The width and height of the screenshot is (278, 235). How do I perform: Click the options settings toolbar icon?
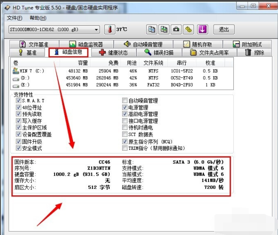[x=188, y=30]
